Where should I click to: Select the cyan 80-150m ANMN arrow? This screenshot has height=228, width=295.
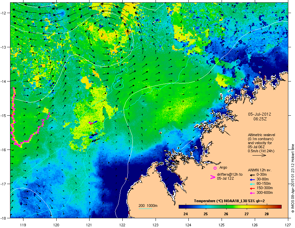click(252, 184)
